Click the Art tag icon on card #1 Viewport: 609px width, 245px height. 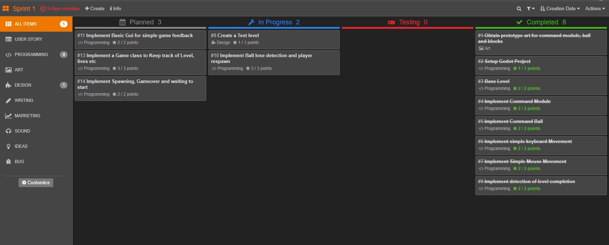tap(481, 48)
